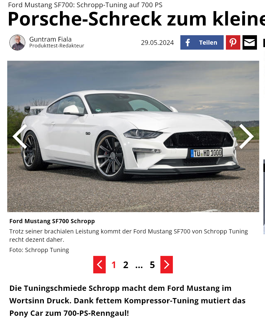
Task: Share article via Facebook Teilen button
Action: pos(202,42)
